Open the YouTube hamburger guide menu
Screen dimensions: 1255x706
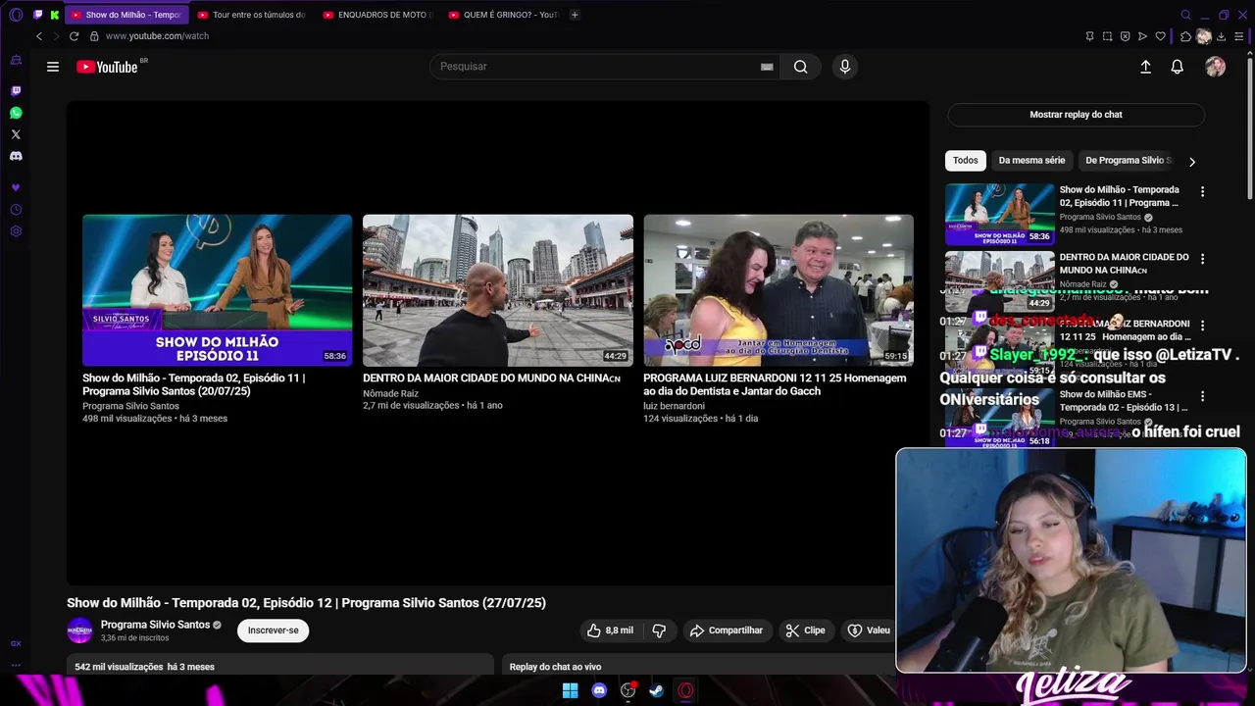[53, 67]
